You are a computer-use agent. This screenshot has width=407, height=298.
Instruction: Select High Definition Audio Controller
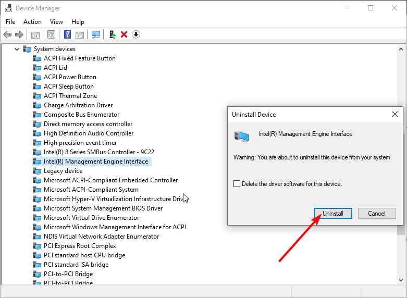[89, 133]
